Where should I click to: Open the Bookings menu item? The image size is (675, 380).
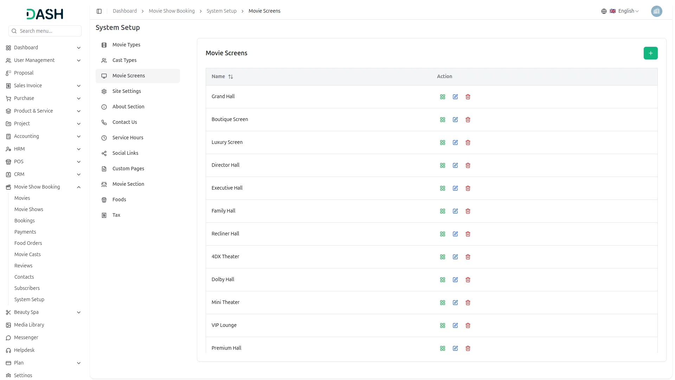point(25,221)
